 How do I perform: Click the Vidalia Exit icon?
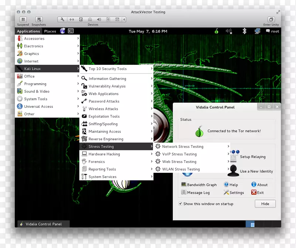(x=254, y=192)
